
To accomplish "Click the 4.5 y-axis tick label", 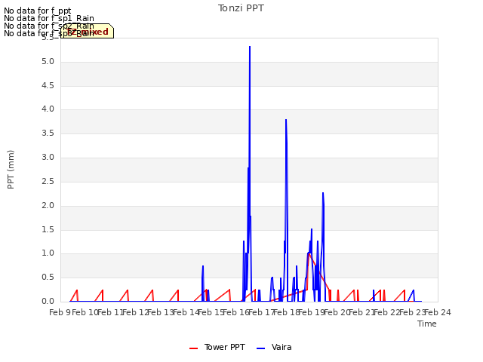I will pyautogui.click(x=48, y=85).
